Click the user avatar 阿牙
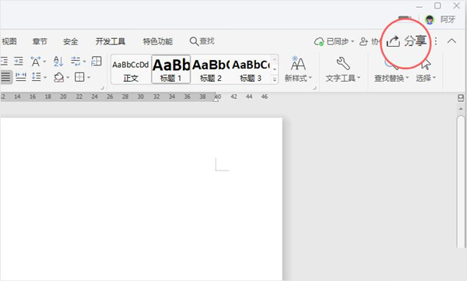Screen dimensions: 467x281 (430, 19)
